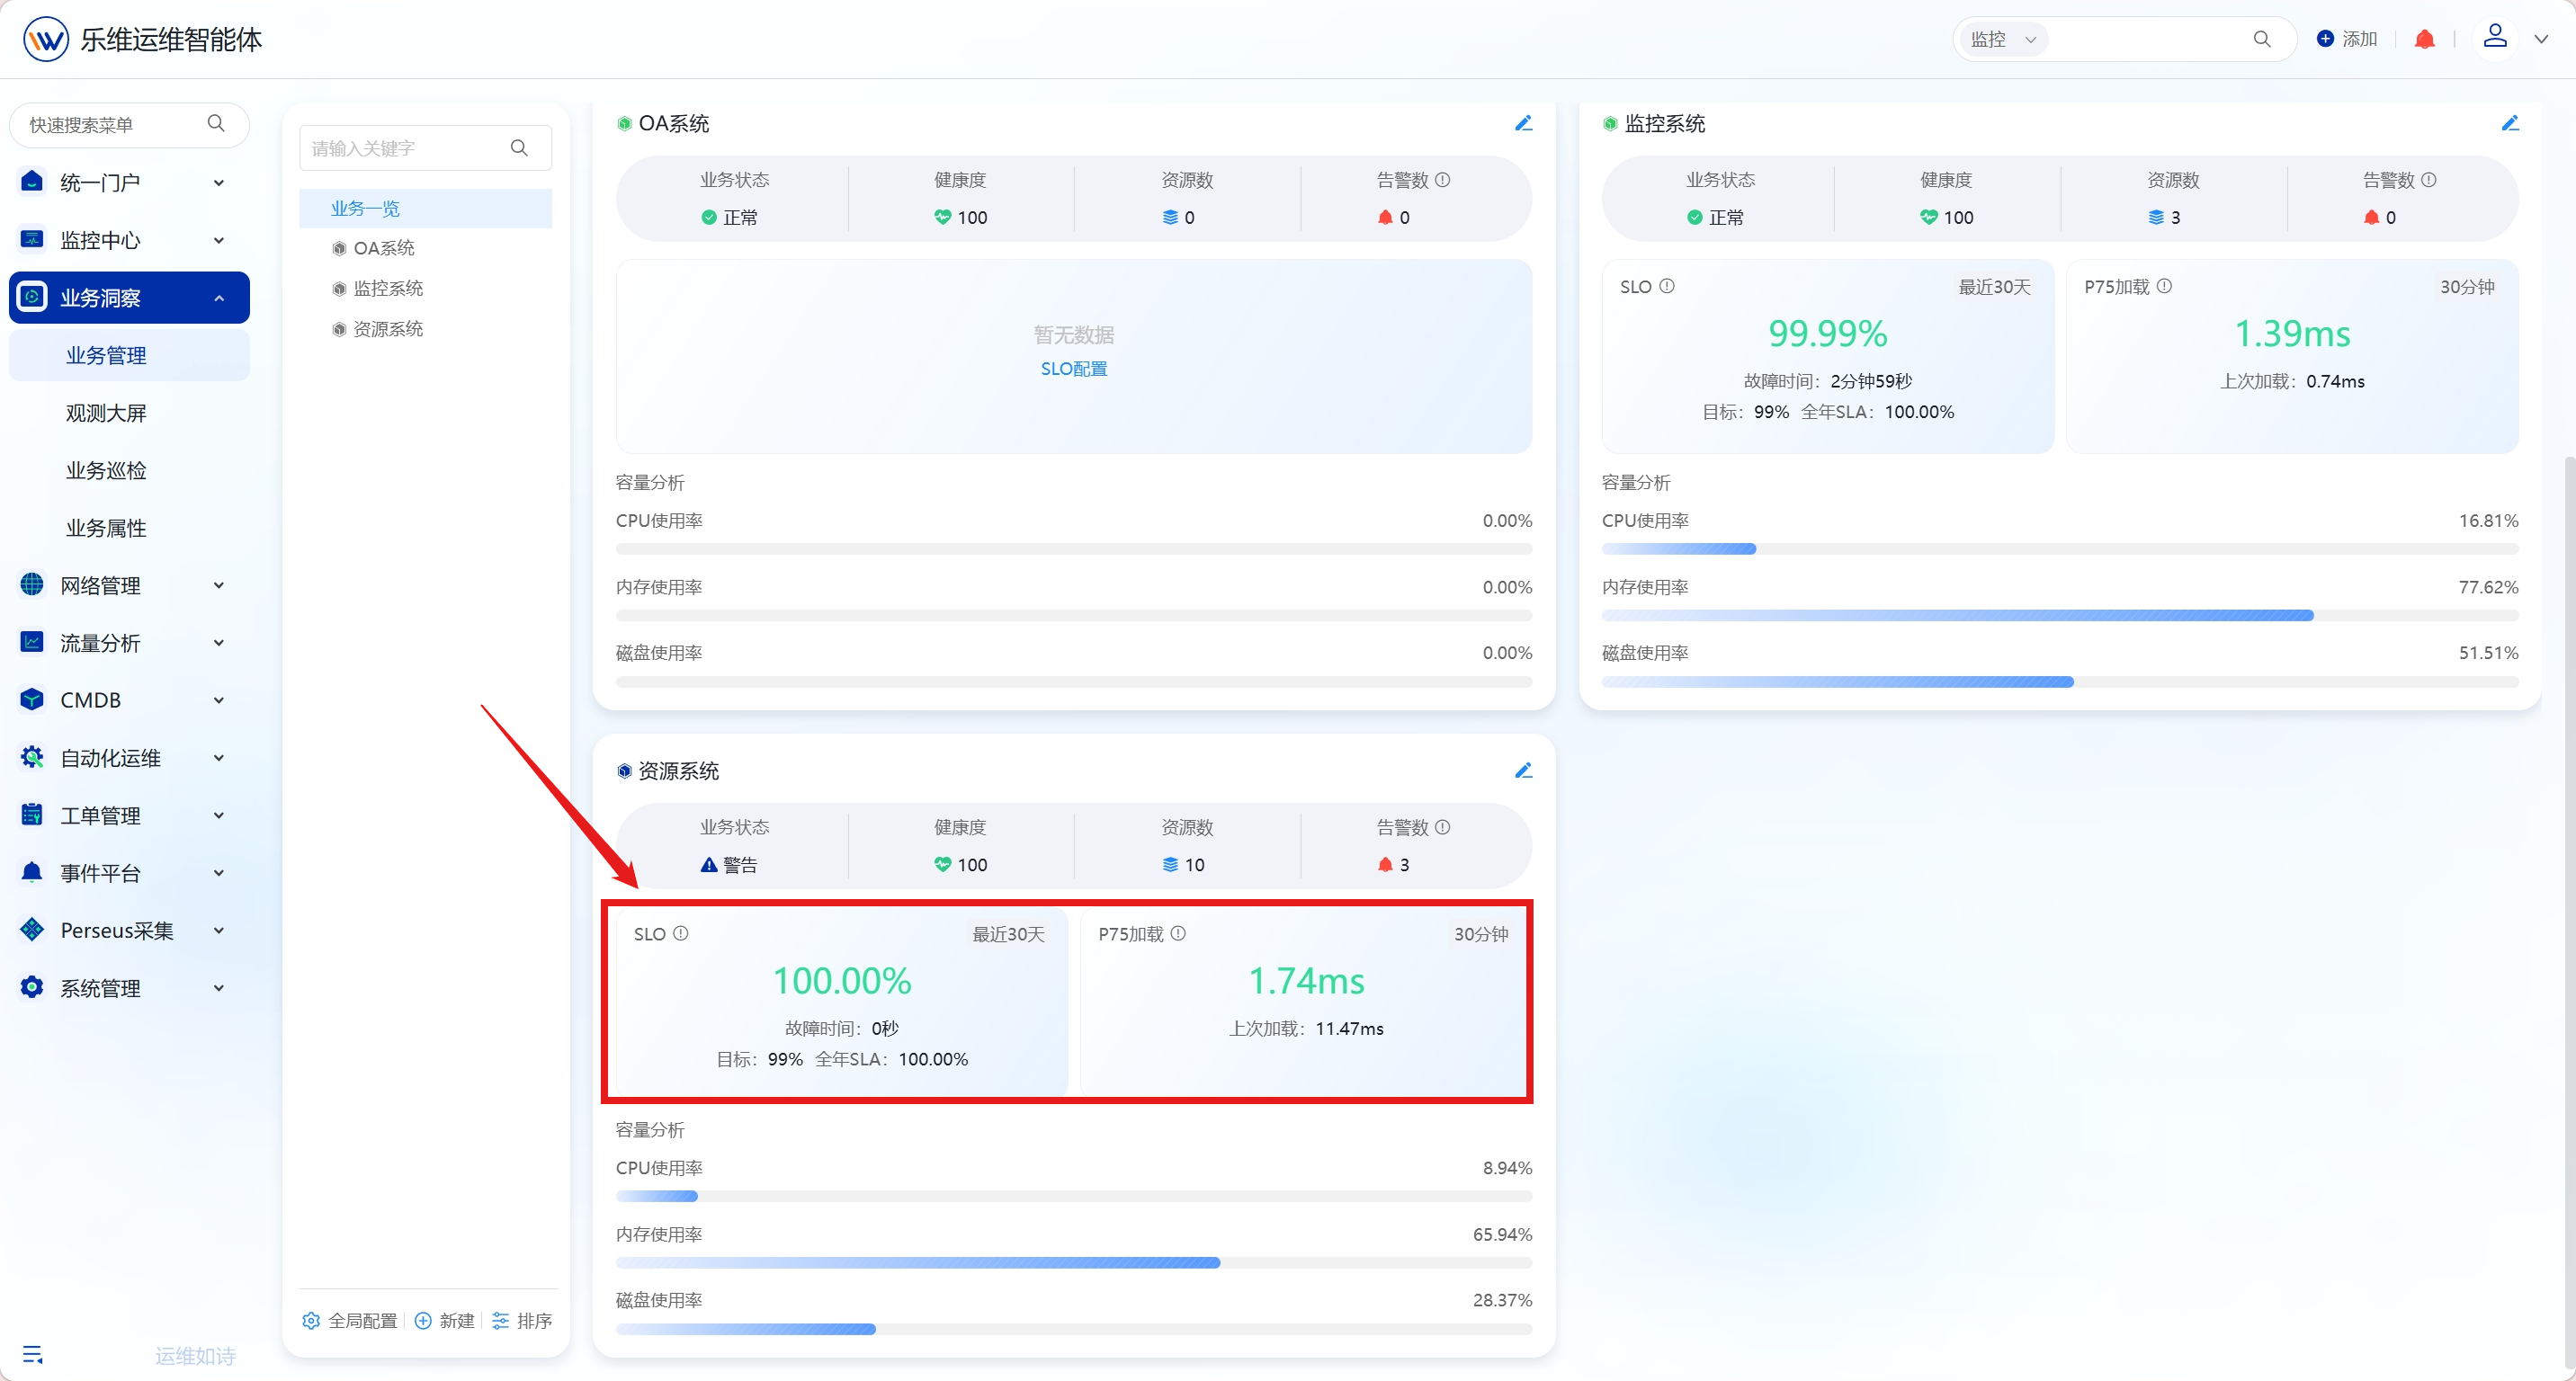Click the P75加载 info icon in 资源系统 card
The width and height of the screenshot is (2576, 1381).
pyautogui.click(x=1178, y=933)
